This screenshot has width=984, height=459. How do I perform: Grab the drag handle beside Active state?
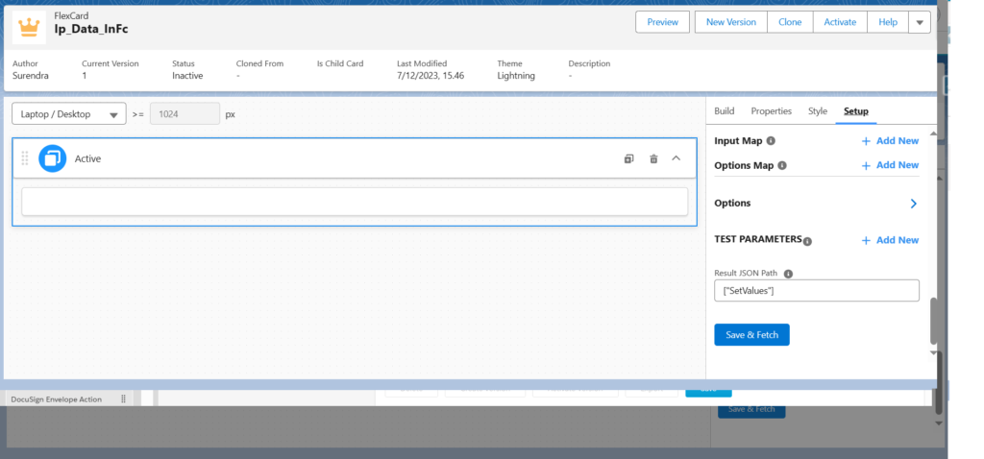[25, 158]
